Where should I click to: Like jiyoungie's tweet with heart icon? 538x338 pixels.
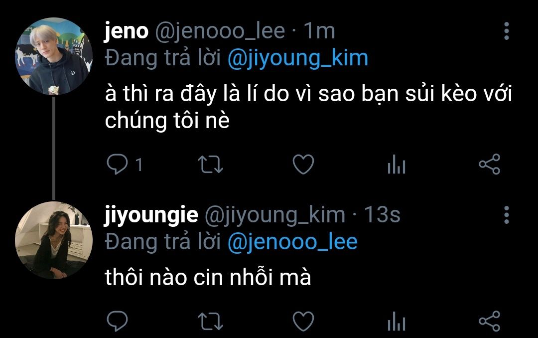click(x=303, y=322)
